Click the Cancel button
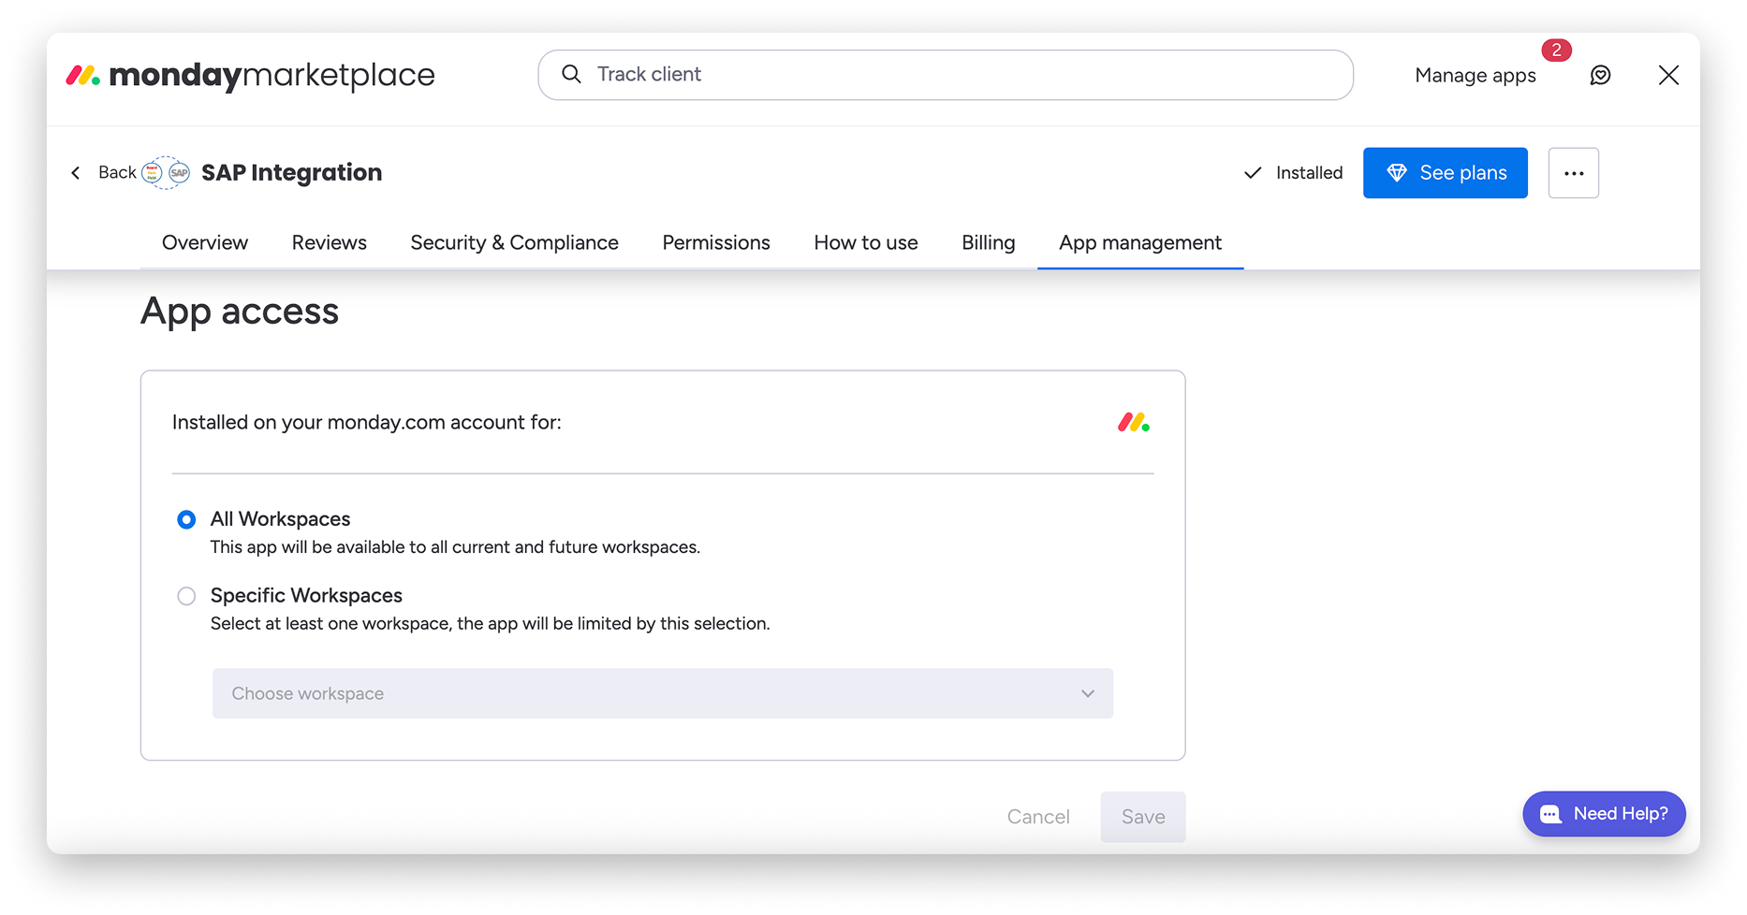Screen dimensions: 1747x915 point(1038,817)
